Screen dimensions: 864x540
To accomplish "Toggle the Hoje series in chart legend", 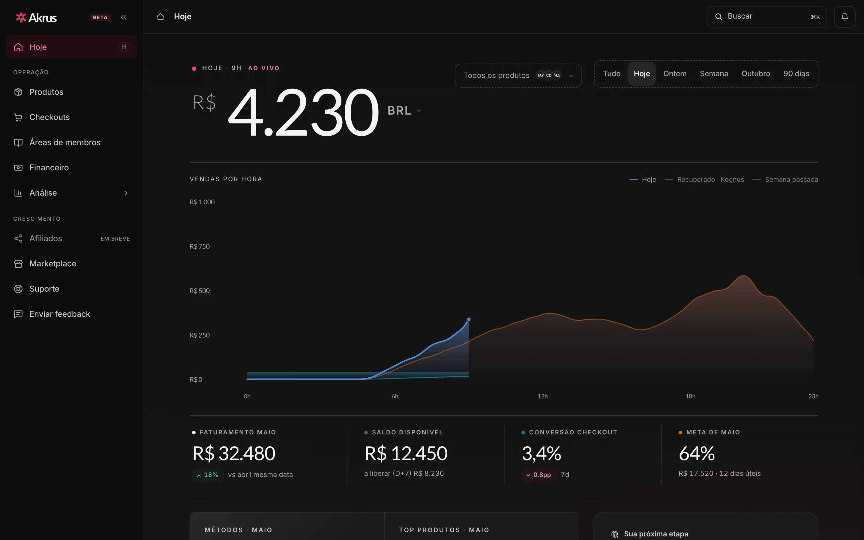I will click(x=643, y=179).
